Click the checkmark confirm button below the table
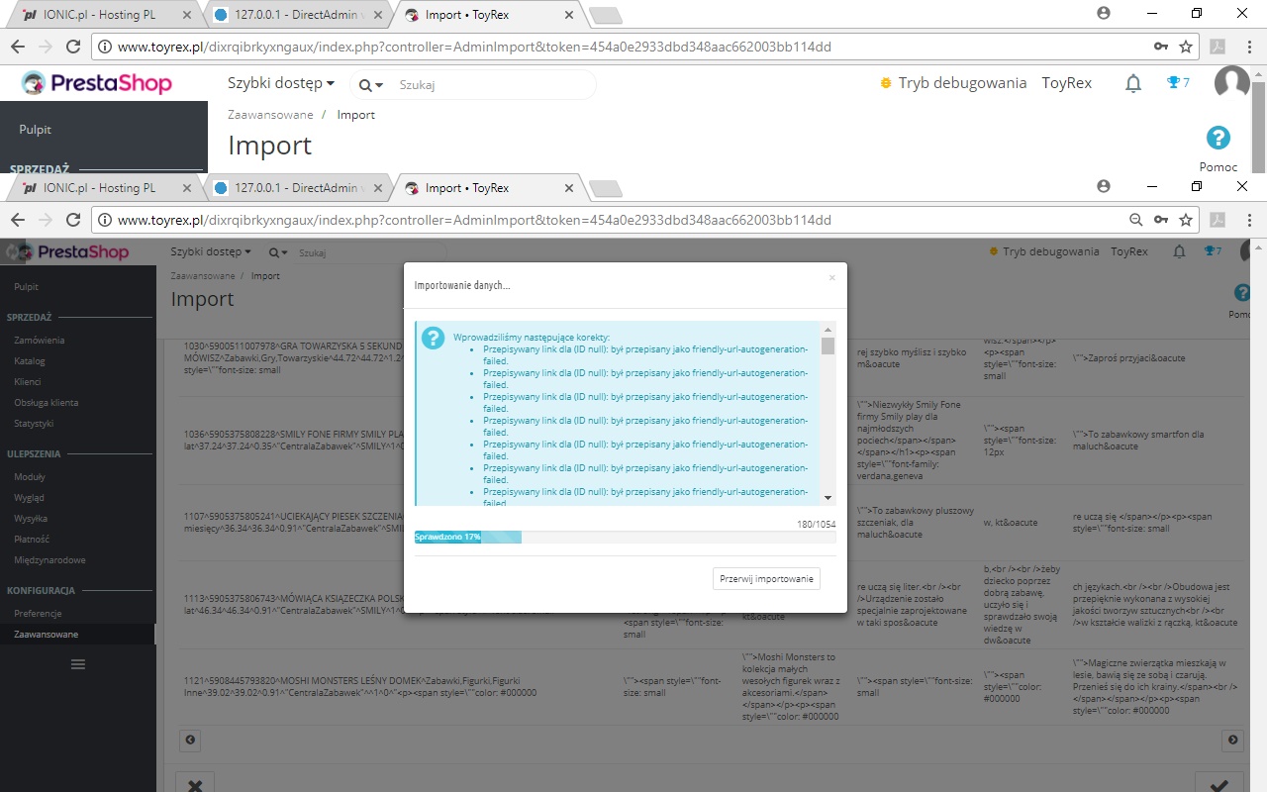This screenshot has width=1267, height=792. click(x=1219, y=785)
